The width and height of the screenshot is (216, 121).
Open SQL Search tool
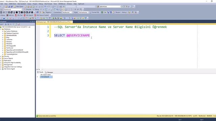tap(28, 15)
